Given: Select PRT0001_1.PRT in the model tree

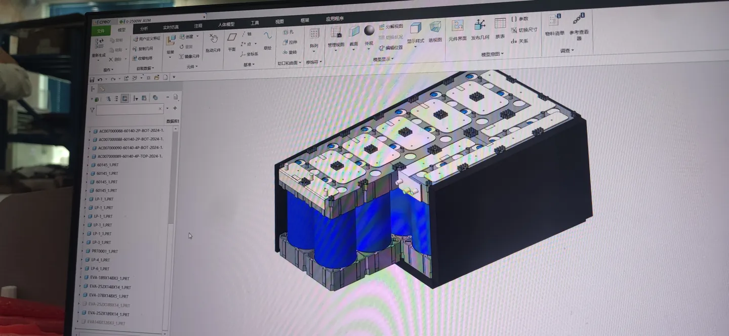Looking at the screenshot, I should click(104, 251).
